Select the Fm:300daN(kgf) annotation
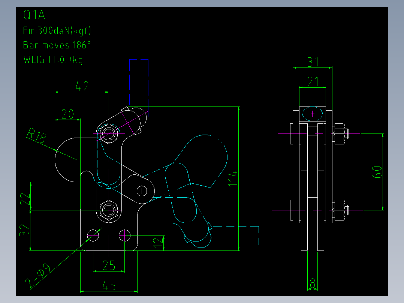 57,31
